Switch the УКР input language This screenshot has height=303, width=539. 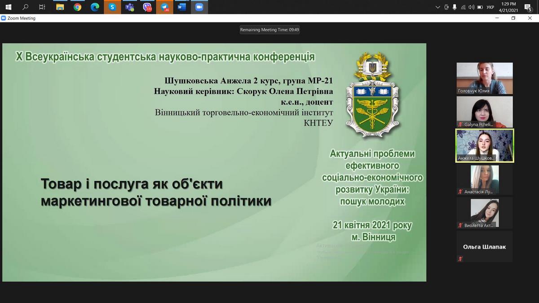click(x=490, y=7)
